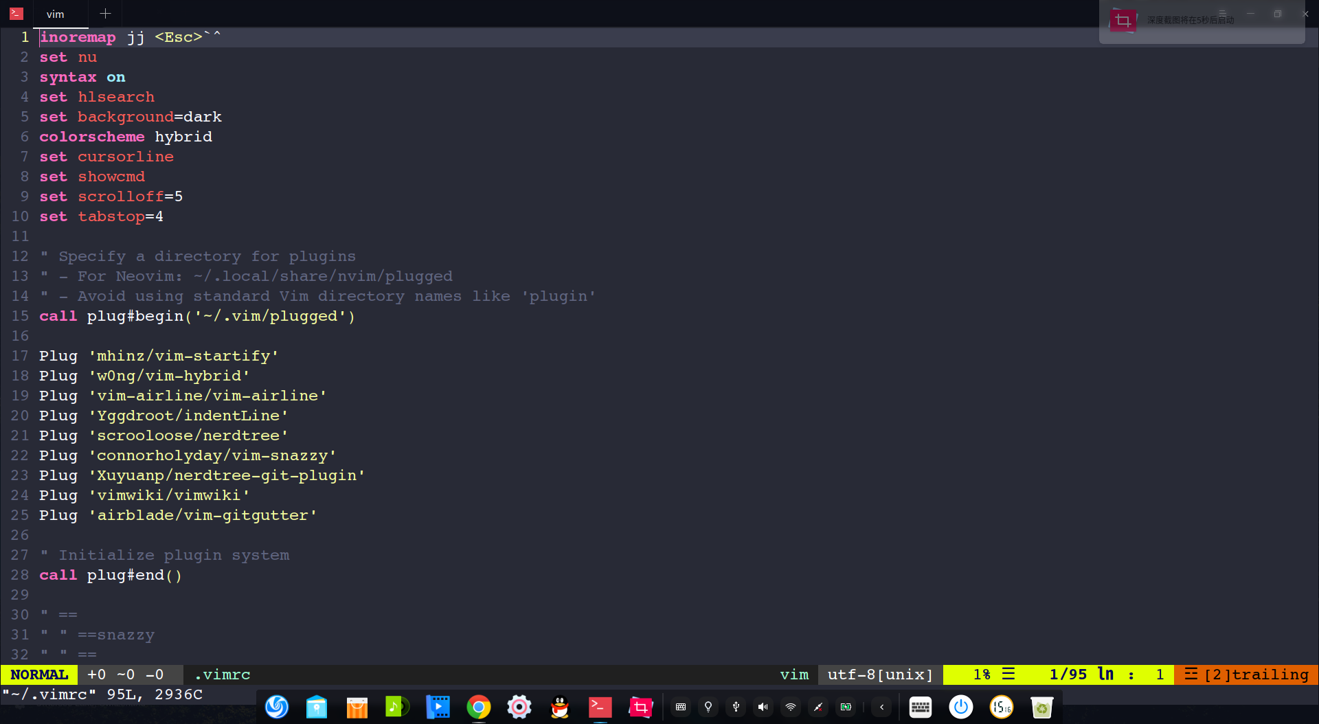Toggle Wi-Fi from the system tray

pos(790,707)
